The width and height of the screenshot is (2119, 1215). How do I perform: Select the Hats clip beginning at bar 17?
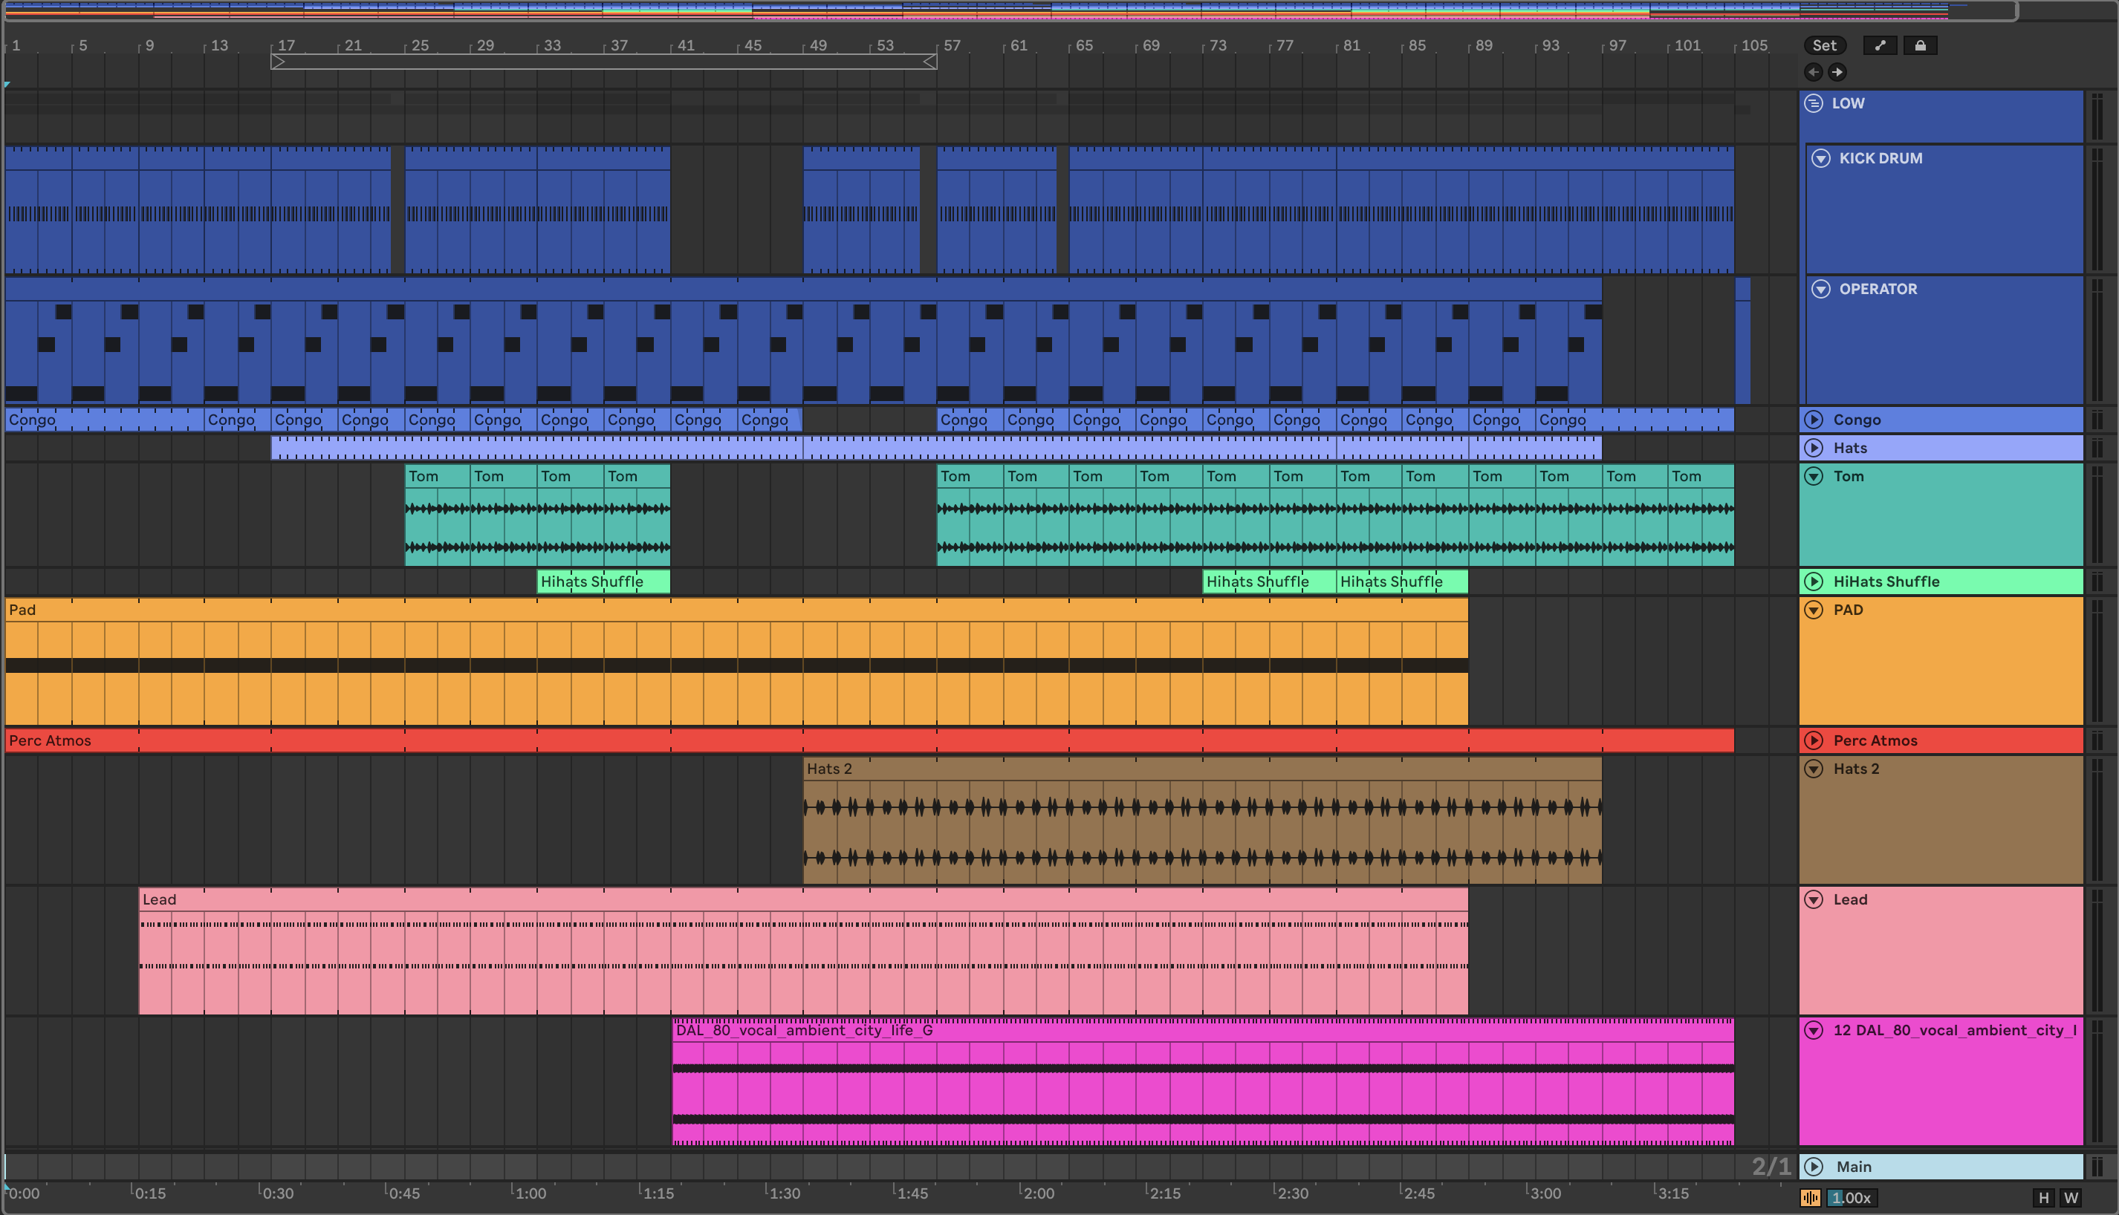pos(536,448)
